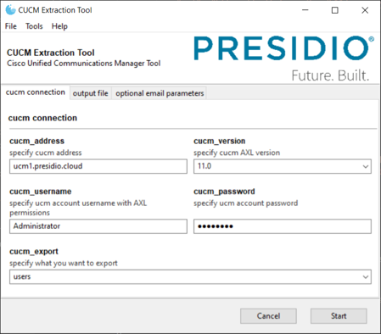Expand the cucm_version dropdown arrow
The image size is (381, 334).
[365, 166]
